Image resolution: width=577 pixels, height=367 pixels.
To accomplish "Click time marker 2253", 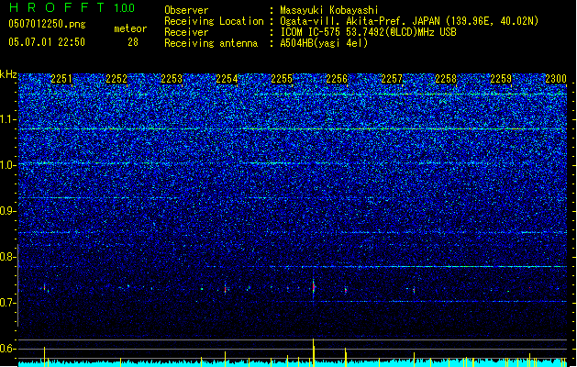I will click(x=172, y=79).
